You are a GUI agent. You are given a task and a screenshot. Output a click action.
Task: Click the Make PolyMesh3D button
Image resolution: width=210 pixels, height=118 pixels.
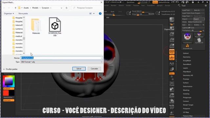(196, 22)
